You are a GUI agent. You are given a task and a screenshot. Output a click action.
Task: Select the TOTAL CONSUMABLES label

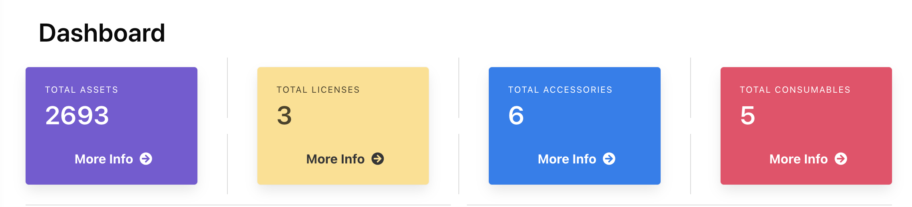[795, 90]
